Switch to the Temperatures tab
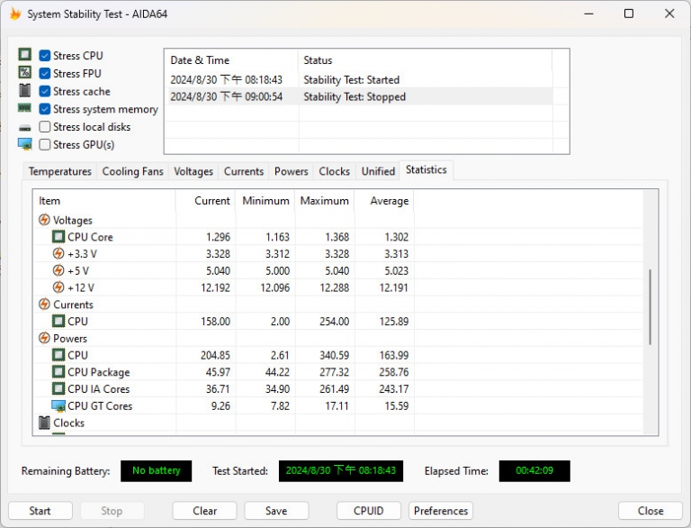The image size is (691, 528). click(60, 171)
